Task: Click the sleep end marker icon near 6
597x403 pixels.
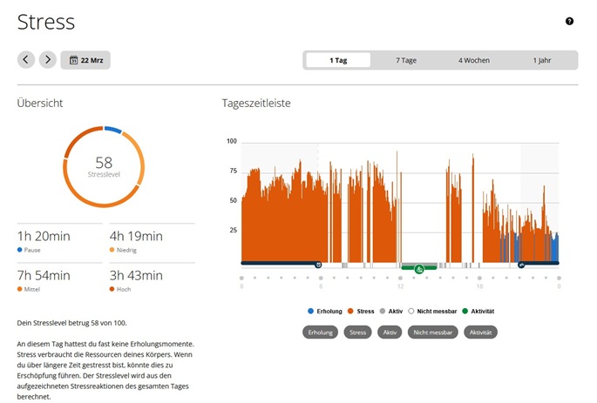Action: pyautogui.click(x=317, y=264)
